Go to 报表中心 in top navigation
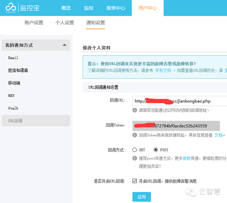This screenshot has width=227, height=203. coord(116,8)
